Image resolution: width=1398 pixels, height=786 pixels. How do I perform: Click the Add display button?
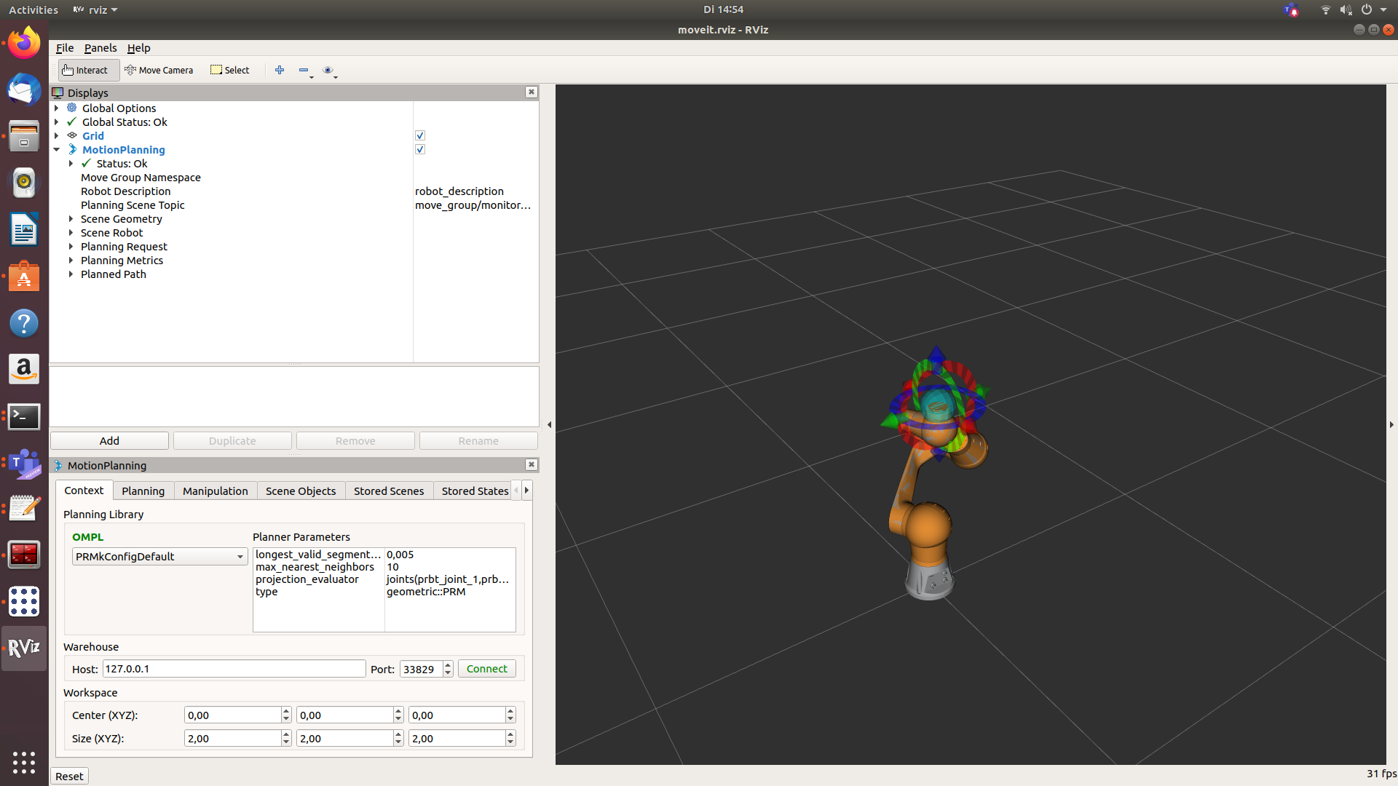coord(109,441)
